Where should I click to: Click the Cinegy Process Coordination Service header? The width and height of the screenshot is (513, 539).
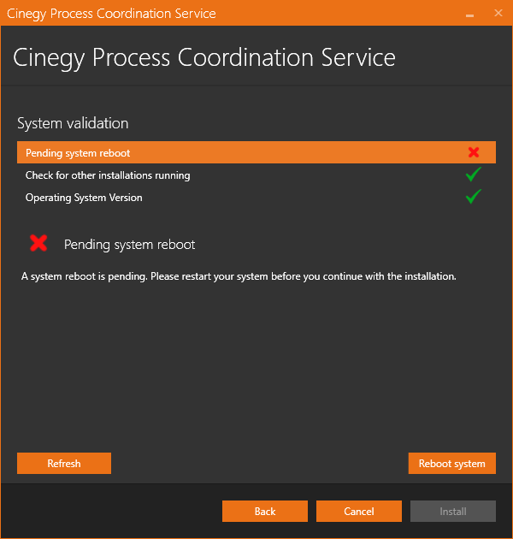pos(204,58)
